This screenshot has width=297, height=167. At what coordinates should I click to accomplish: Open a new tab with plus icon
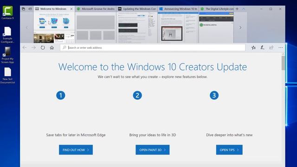pos(237,9)
